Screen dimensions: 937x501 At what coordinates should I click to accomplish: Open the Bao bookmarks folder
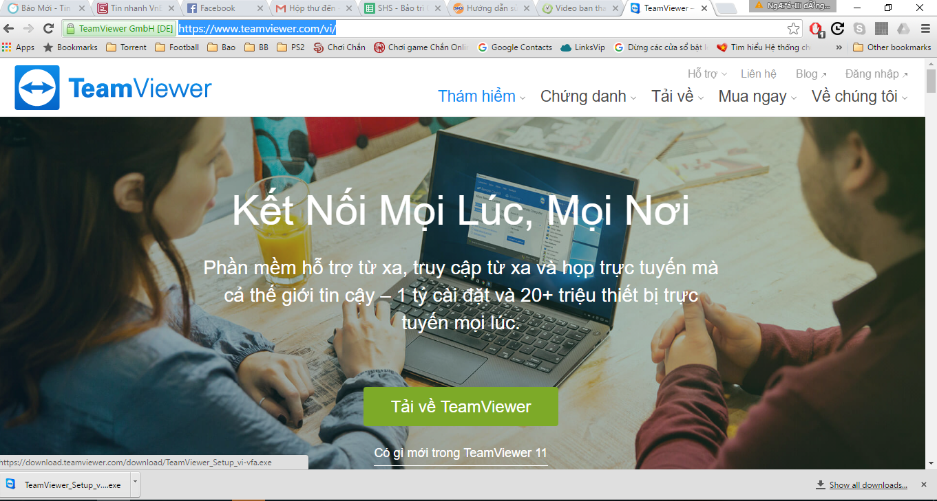(221, 47)
